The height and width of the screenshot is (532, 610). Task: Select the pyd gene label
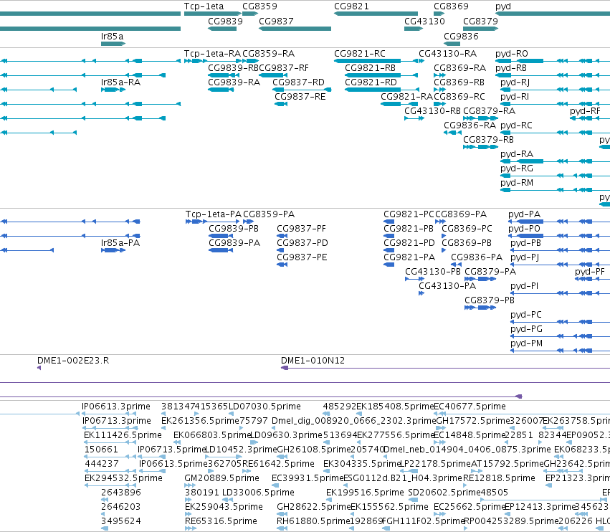[x=503, y=6]
